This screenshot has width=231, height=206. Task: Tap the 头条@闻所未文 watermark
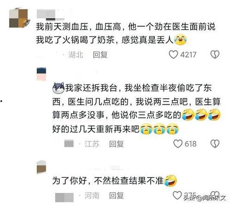(205, 198)
